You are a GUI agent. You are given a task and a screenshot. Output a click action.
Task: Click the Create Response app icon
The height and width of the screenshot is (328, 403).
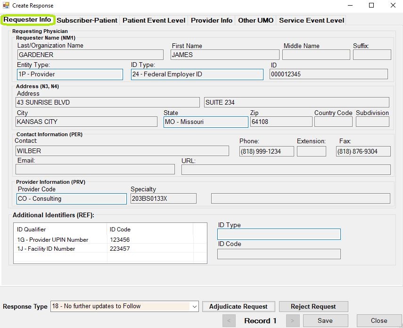pos(6,5)
